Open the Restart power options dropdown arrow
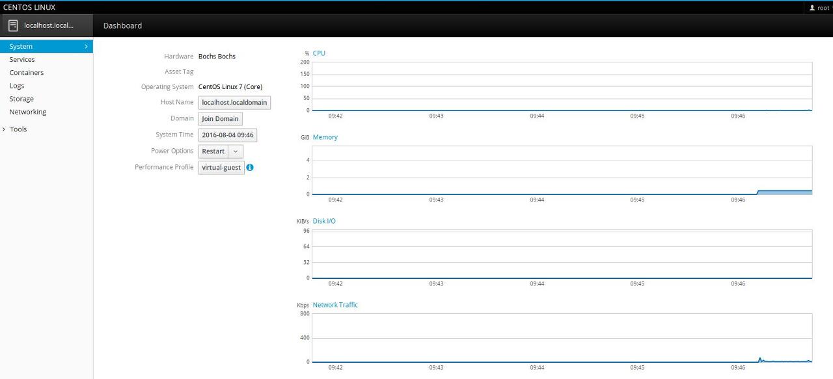This screenshot has width=833, height=379. [236, 151]
